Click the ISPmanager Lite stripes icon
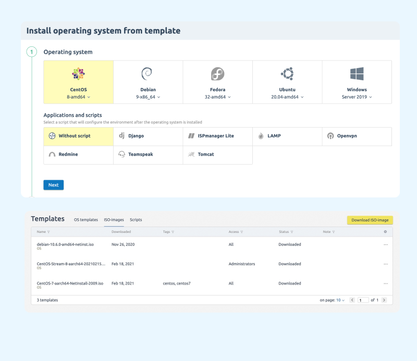The width and height of the screenshot is (417, 361). point(191,136)
